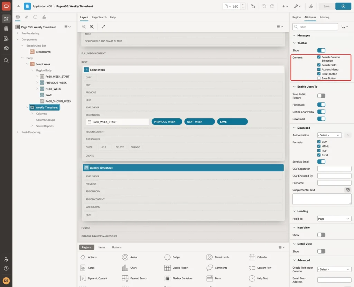Click the page lock icon in toolbar
The width and height of the screenshot is (354, 287).
click(253, 6)
